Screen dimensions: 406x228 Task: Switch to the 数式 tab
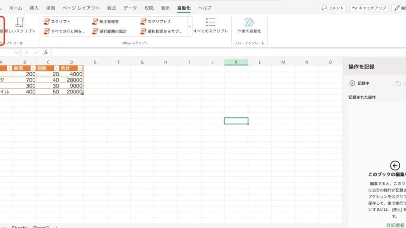112,8
